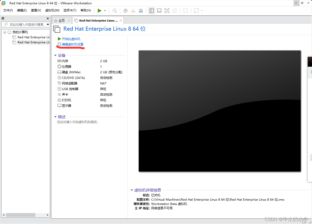Viewport: 312px width, 224px height.
Task: Close the Red Hat Enterprise Linux tab
Action: 121,21
